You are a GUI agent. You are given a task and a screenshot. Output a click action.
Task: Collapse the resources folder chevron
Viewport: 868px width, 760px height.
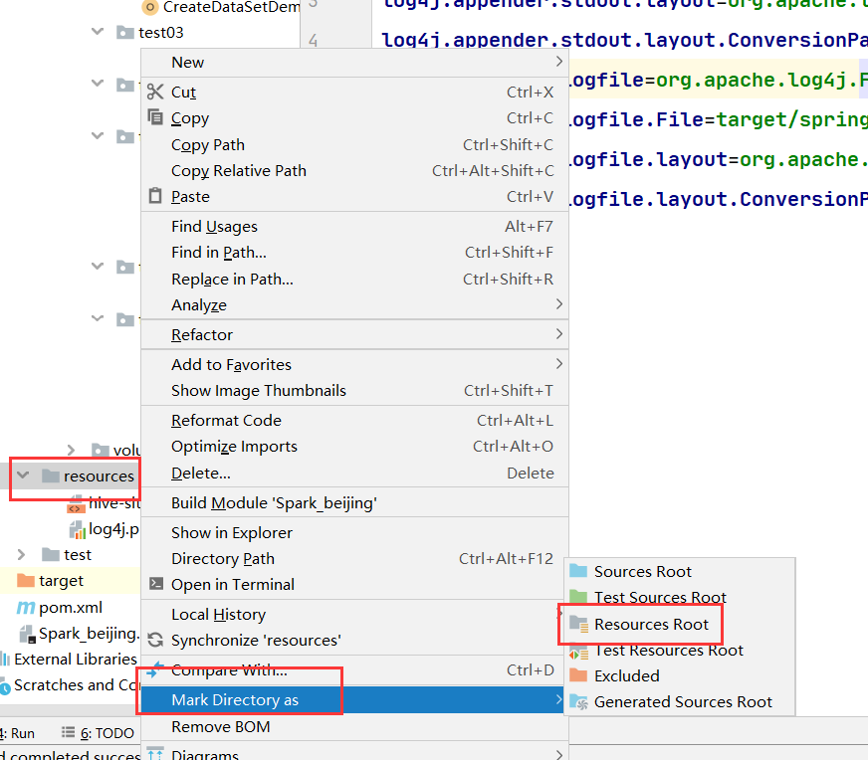click(22, 476)
